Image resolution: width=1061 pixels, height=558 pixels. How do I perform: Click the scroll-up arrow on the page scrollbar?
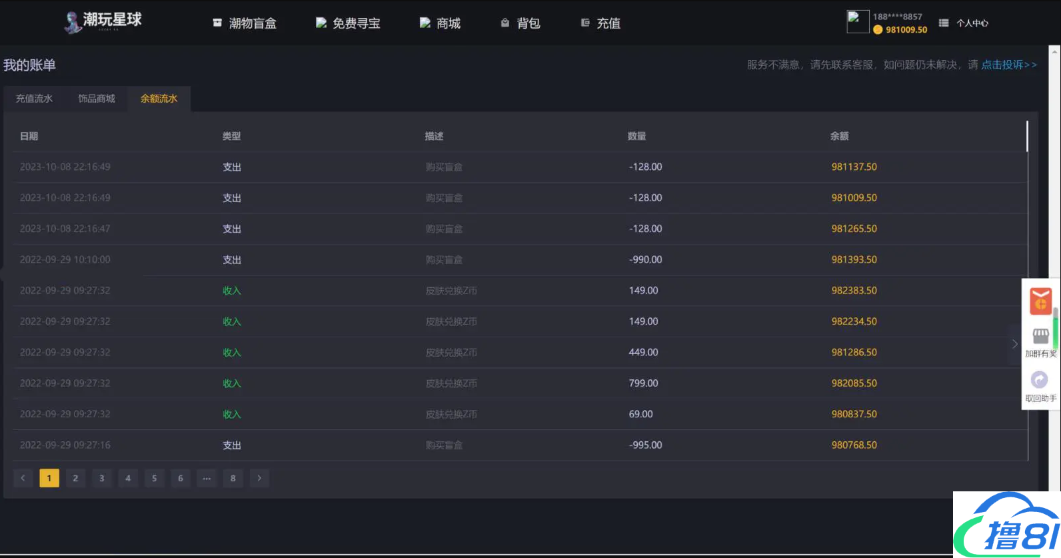(1054, 51)
